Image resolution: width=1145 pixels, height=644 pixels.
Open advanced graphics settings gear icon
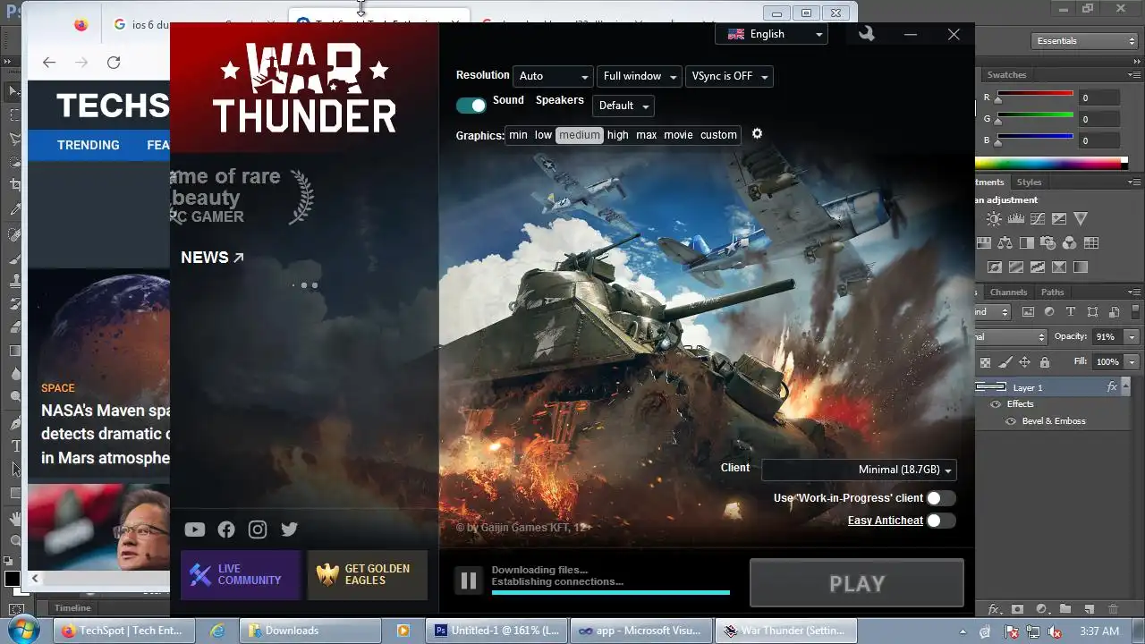coord(757,133)
